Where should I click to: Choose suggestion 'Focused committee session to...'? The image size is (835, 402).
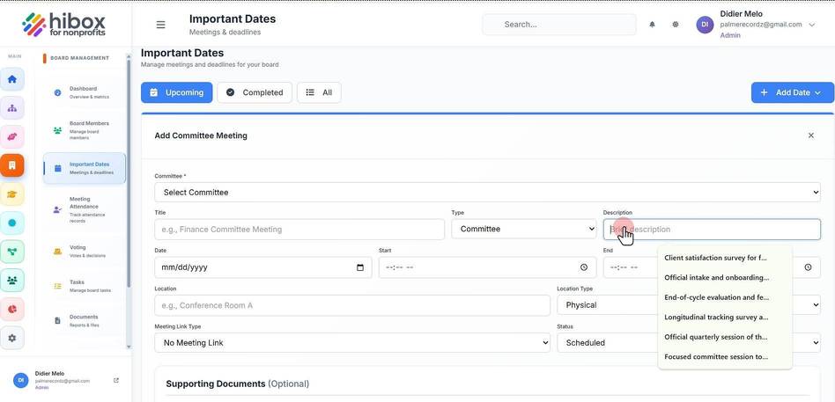pyautogui.click(x=725, y=357)
